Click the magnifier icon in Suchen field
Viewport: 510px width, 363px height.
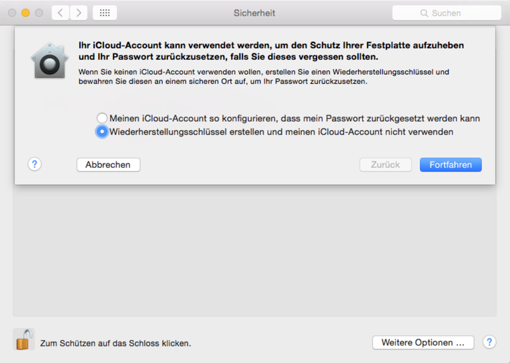click(424, 13)
